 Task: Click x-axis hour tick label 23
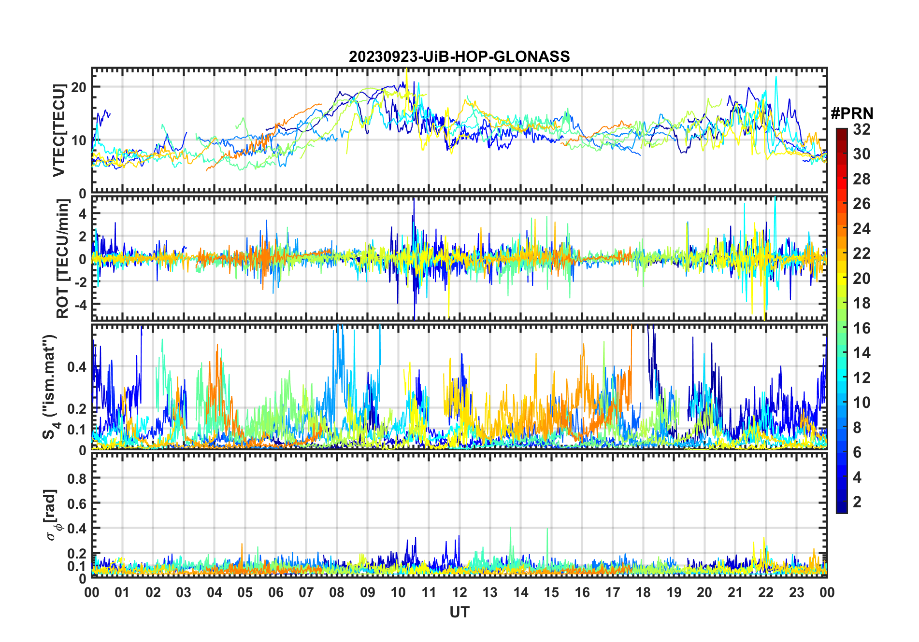click(x=797, y=592)
